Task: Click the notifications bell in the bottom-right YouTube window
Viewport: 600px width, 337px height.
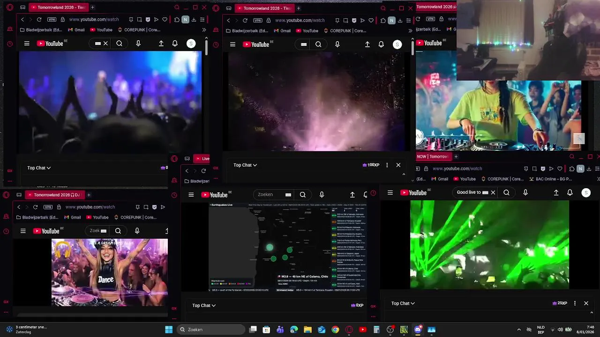Action: pos(570,192)
